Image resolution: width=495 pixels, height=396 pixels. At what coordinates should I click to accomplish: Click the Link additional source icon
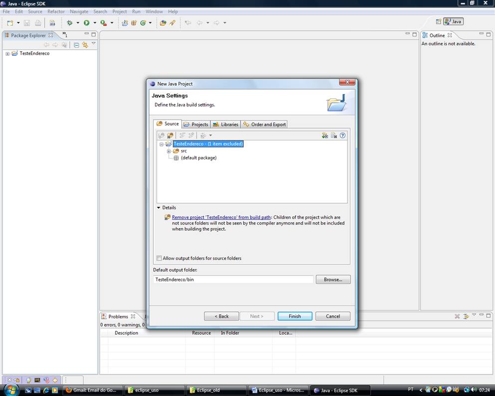325,135
